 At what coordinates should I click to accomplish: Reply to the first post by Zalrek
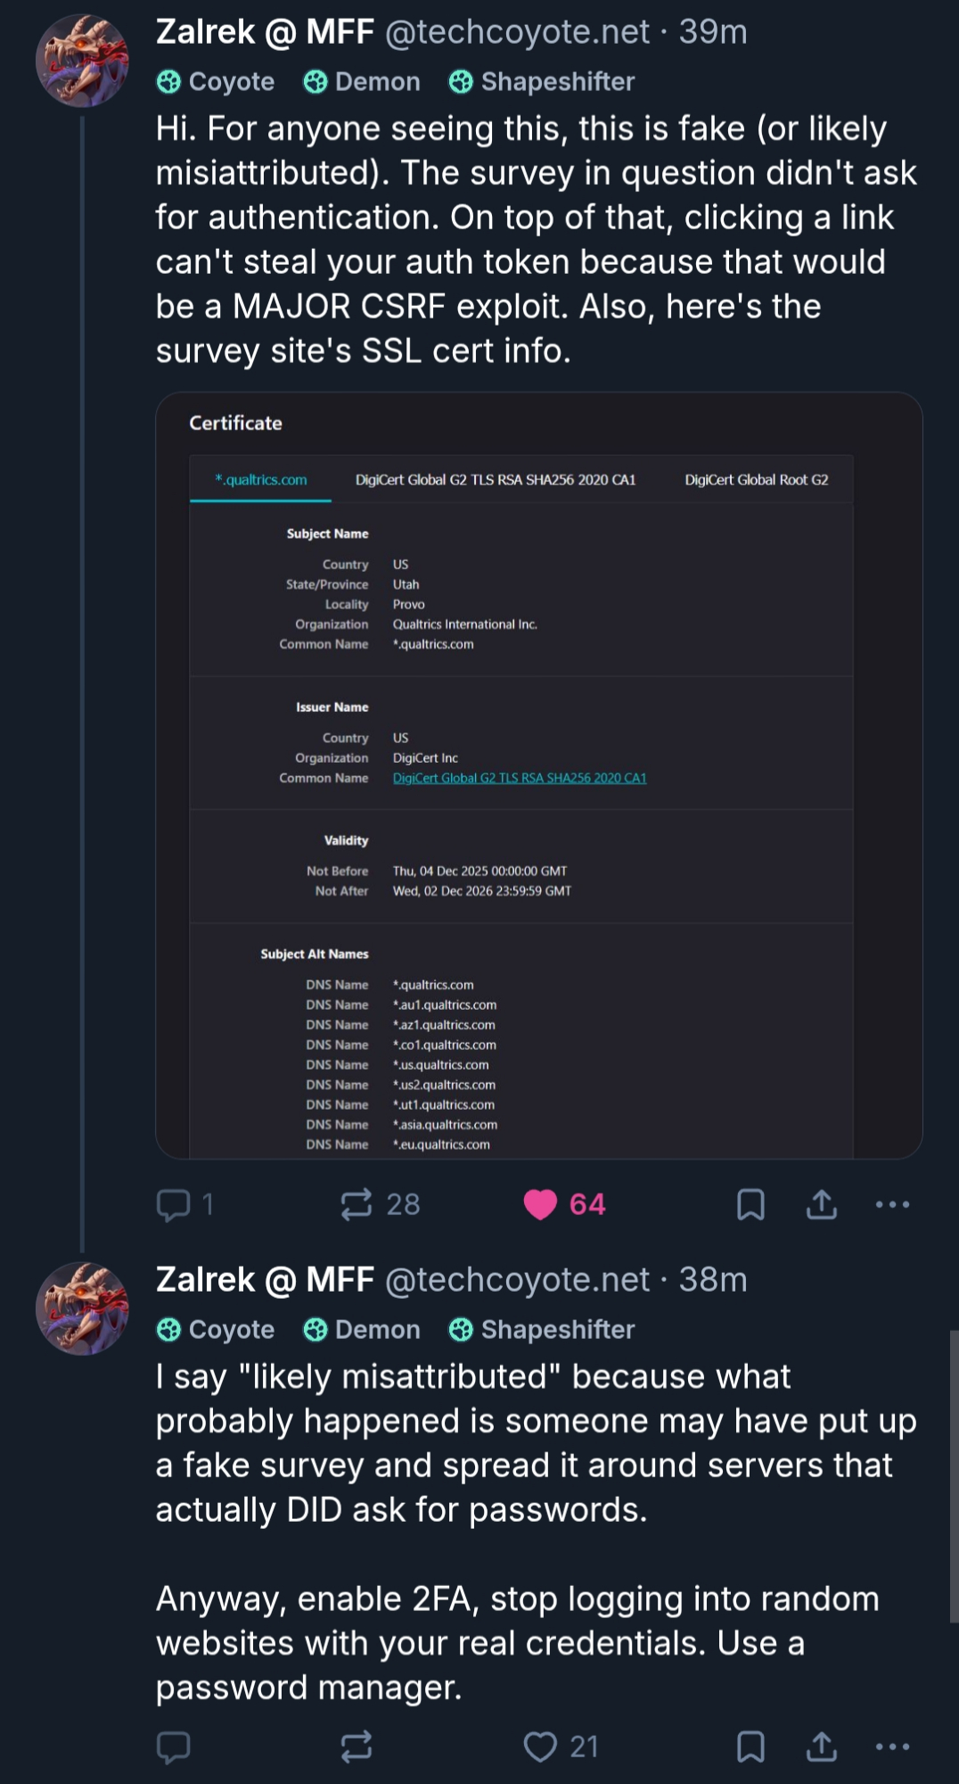pyautogui.click(x=174, y=1204)
